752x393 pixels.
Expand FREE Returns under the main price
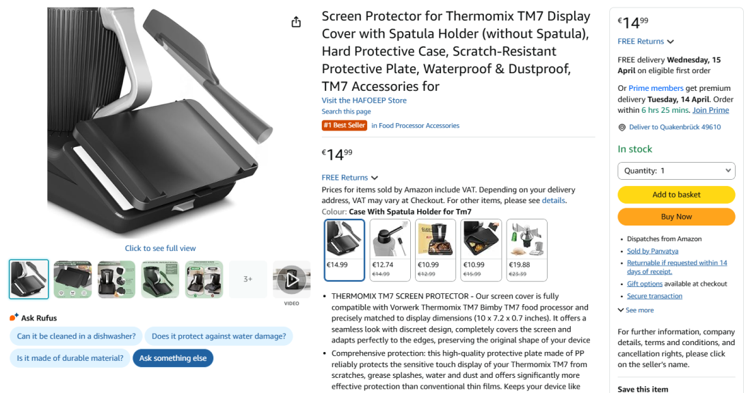click(x=350, y=177)
